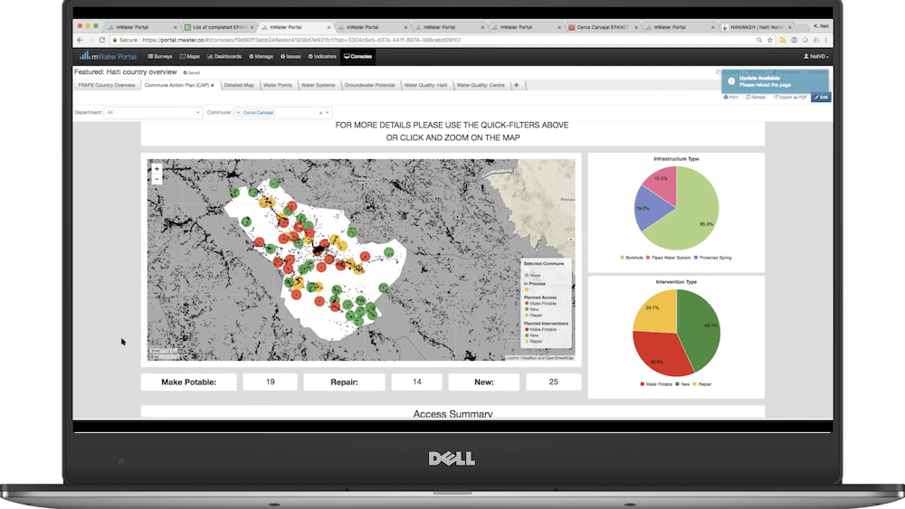Click the yellow 24.1% Repair slice
This screenshot has height=509, width=905.
(x=658, y=311)
